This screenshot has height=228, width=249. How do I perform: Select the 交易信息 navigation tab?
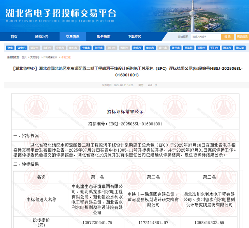(73, 36)
